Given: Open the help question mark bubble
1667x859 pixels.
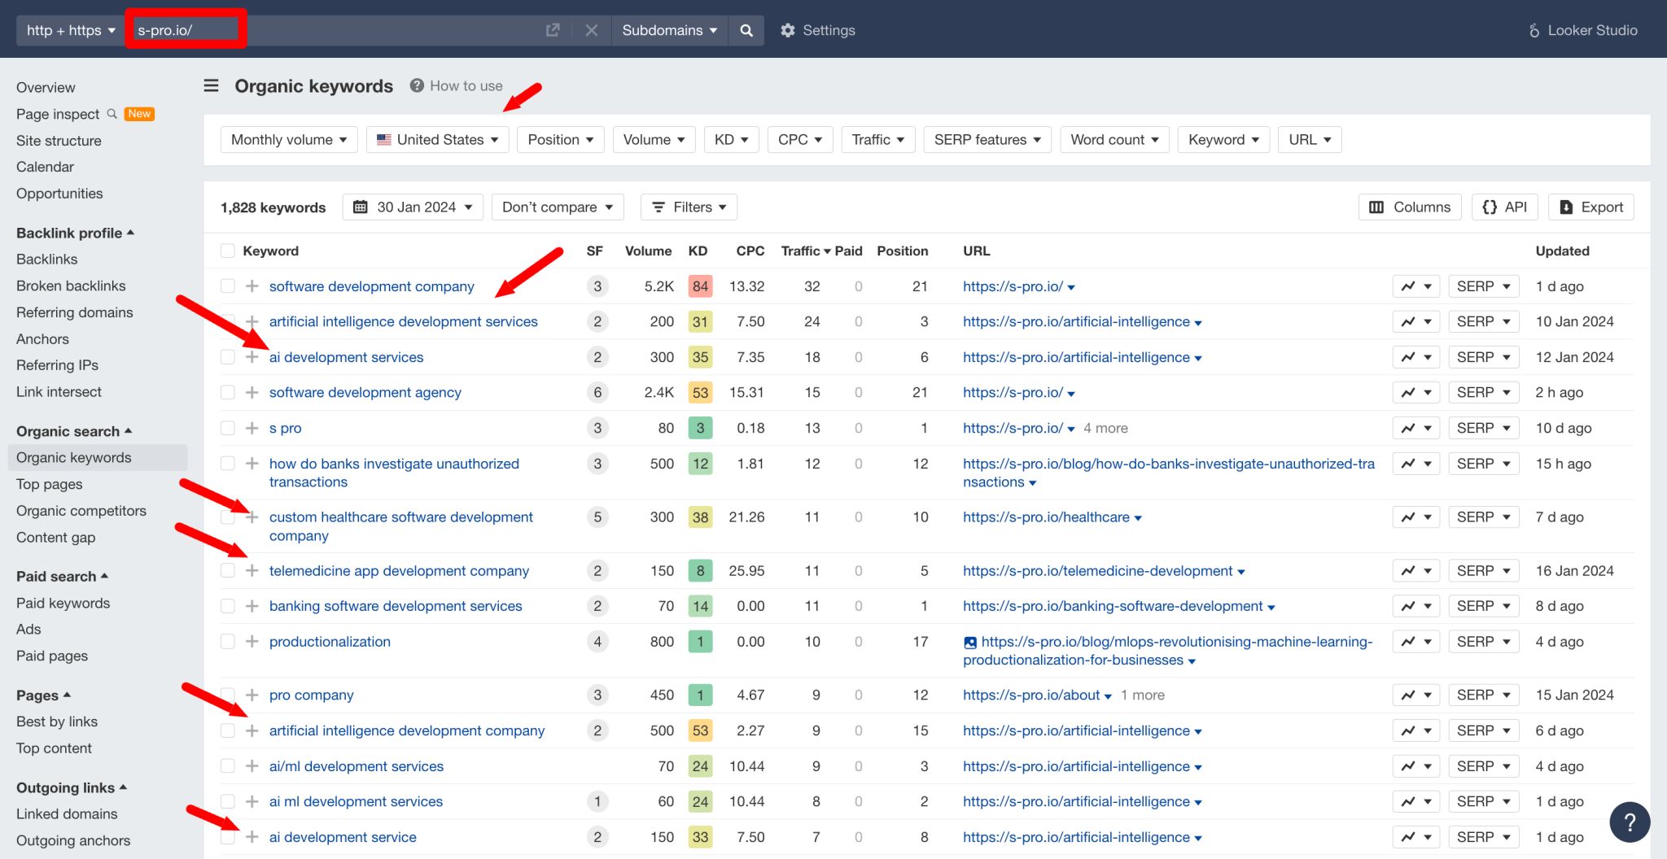Looking at the screenshot, I should pos(1630,822).
